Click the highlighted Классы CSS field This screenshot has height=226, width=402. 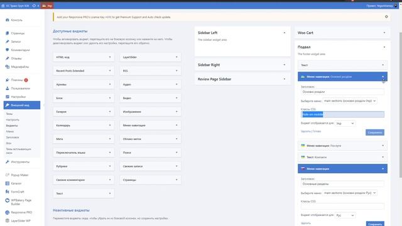point(342,114)
